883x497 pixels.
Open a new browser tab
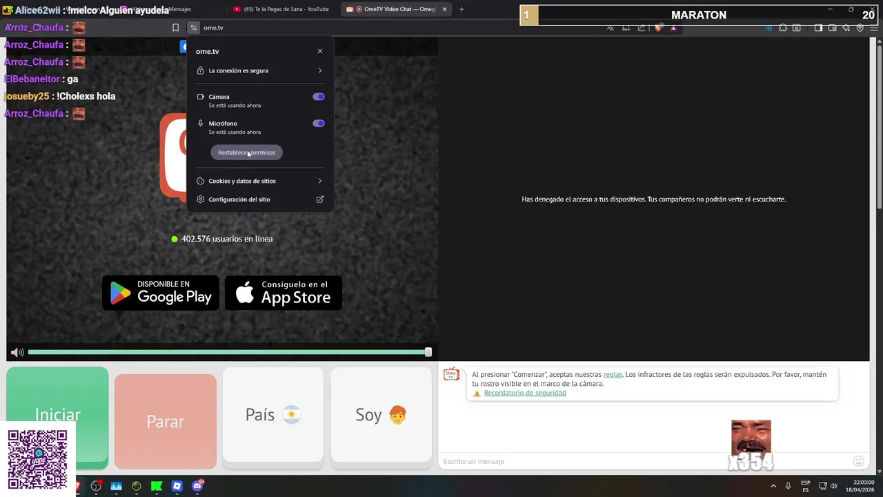click(x=462, y=9)
